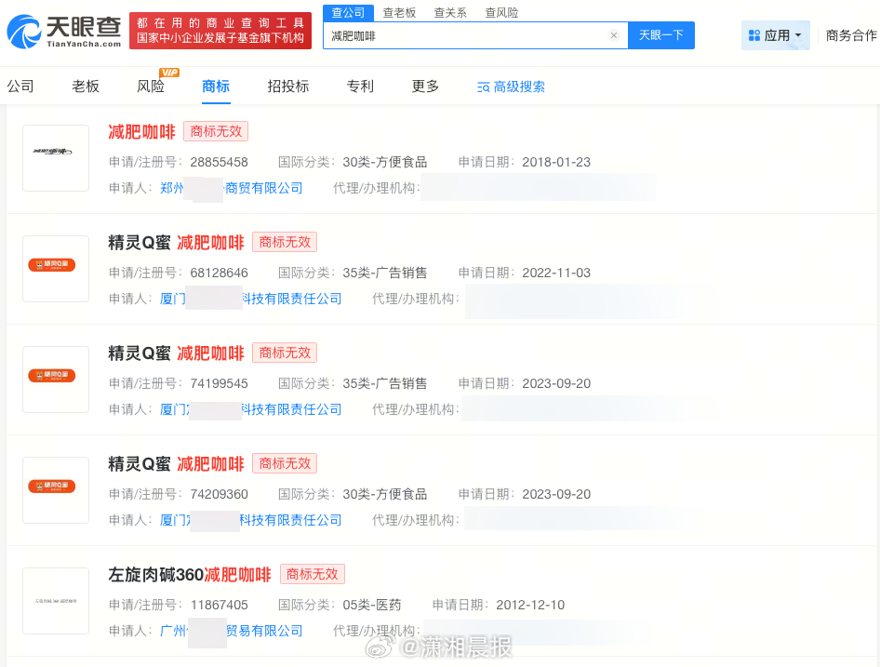Select 35类-广告销售 in 68128646 row
Viewport: 880px width, 667px height.
pyautogui.click(x=385, y=273)
